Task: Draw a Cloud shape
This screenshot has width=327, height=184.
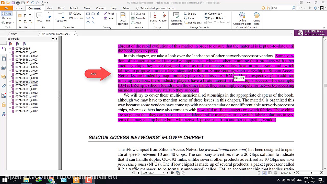Action: pyautogui.click(x=93, y=14)
